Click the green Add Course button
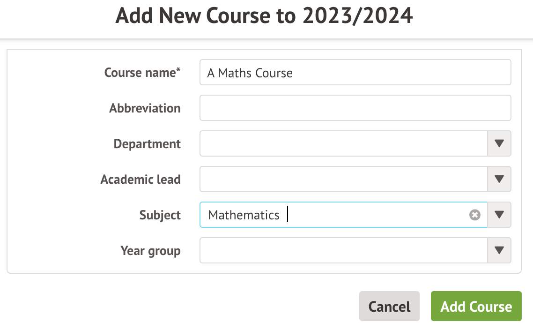The width and height of the screenshot is (533, 330). (x=476, y=306)
